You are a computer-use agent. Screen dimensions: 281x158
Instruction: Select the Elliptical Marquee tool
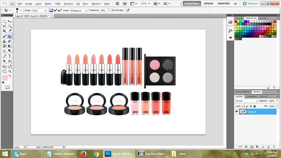(x=4, y=22)
